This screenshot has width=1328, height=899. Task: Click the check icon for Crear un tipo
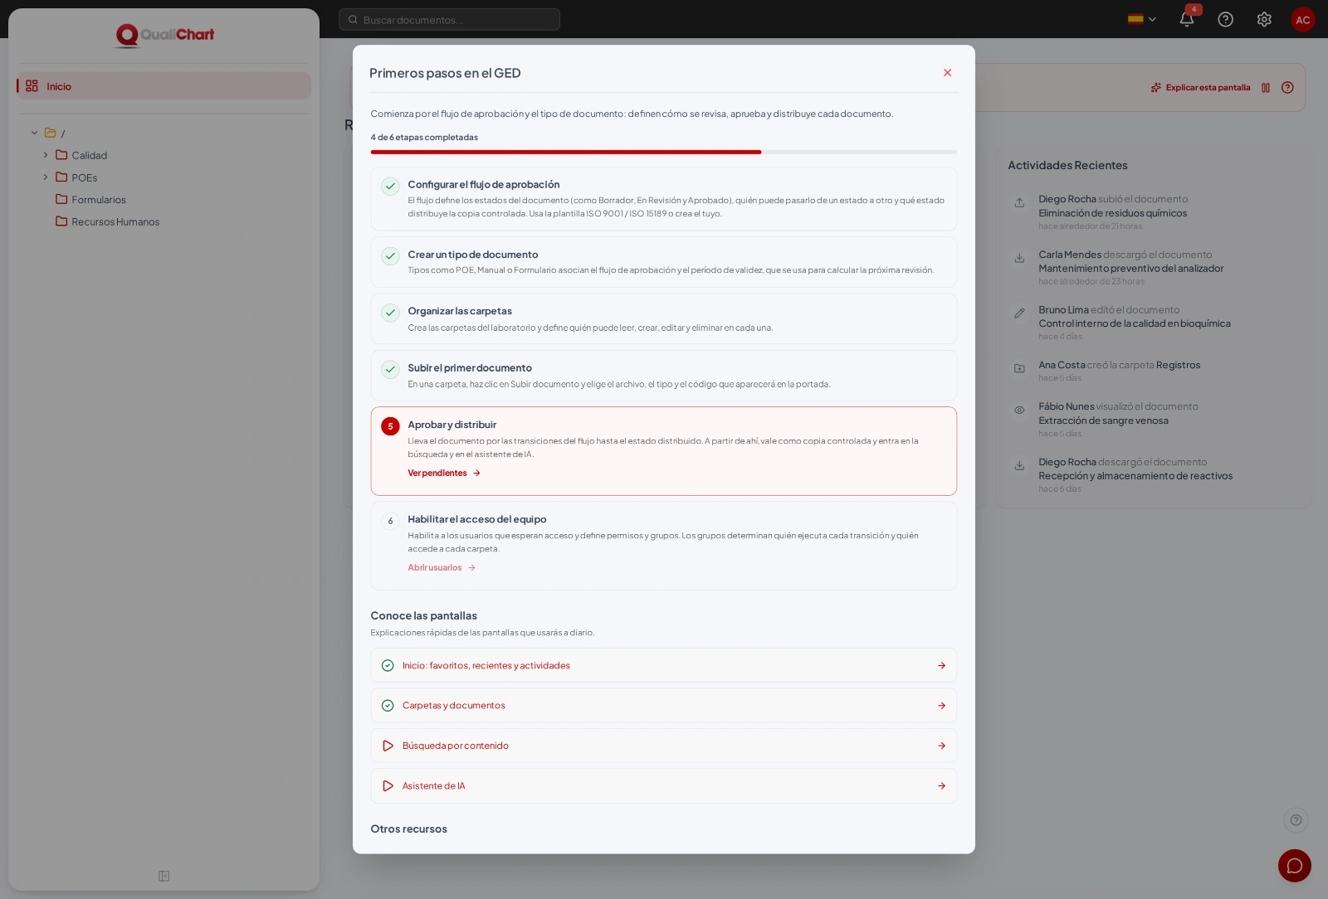390,256
